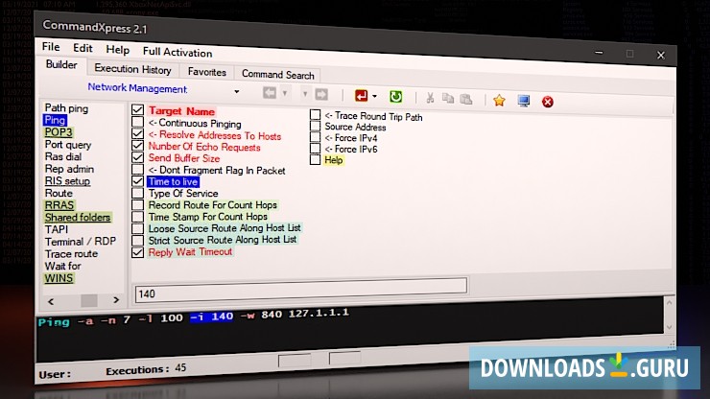Image resolution: width=710 pixels, height=399 pixels.
Task: Enable the Continuous Pinging checkbox
Action: (137, 122)
